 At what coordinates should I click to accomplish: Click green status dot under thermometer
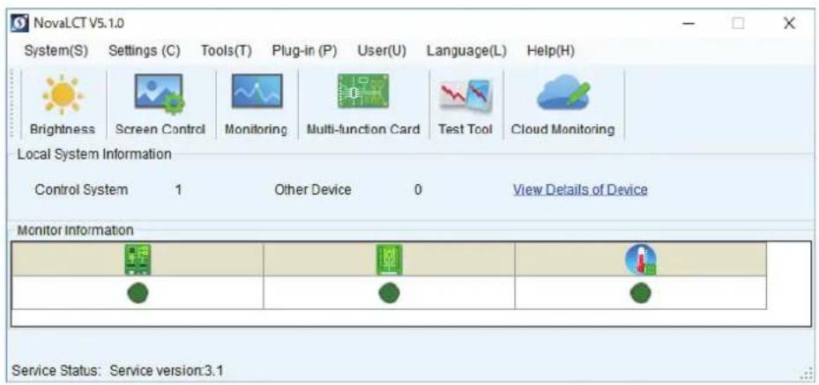640,293
